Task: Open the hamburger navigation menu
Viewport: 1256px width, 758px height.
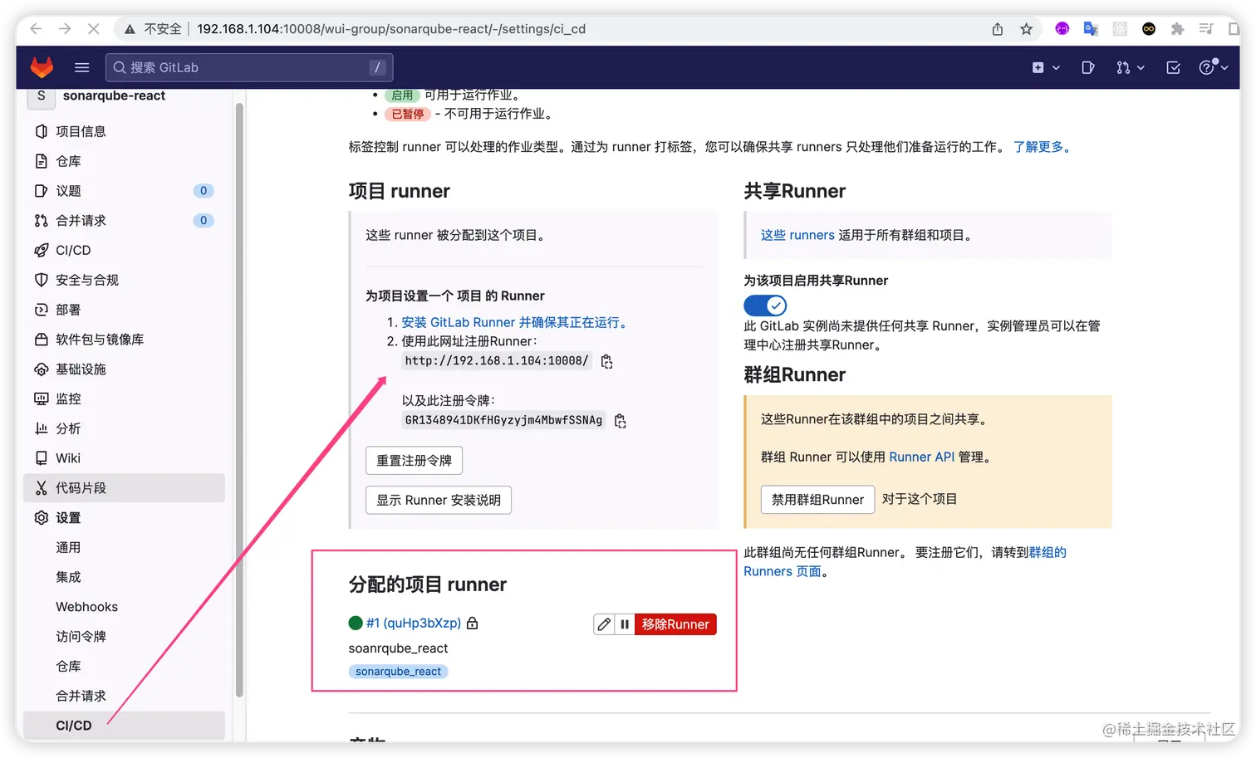Action: click(x=81, y=67)
